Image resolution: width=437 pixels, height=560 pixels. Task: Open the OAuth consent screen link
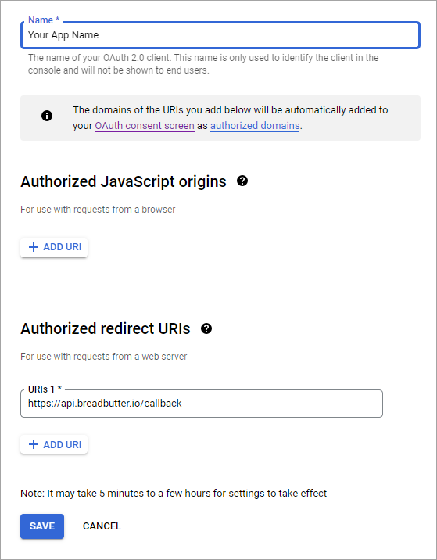click(x=145, y=126)
